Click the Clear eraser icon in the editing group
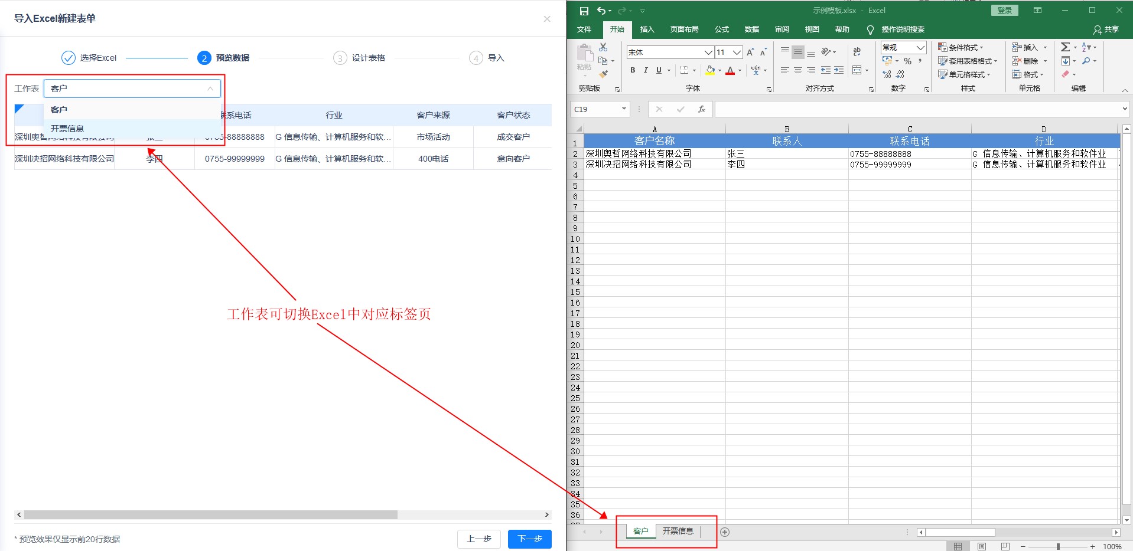The height and width of the screenshot is (551, 1133). tap(1065, 74)
